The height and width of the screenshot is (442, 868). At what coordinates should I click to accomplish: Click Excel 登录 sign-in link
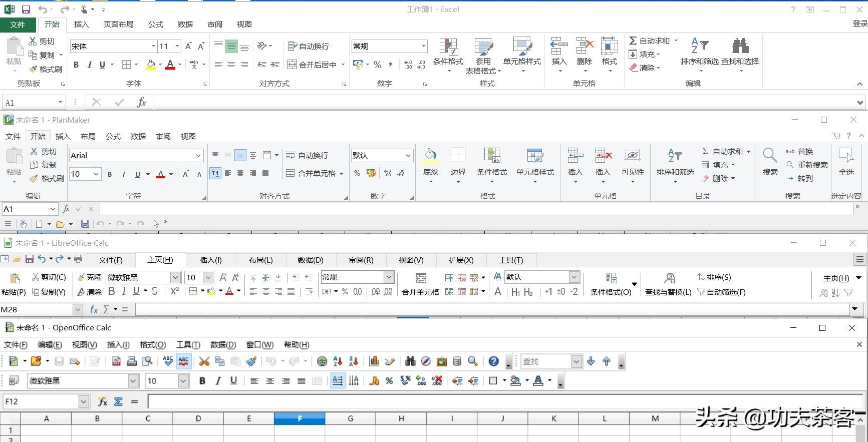click(860, 24)
